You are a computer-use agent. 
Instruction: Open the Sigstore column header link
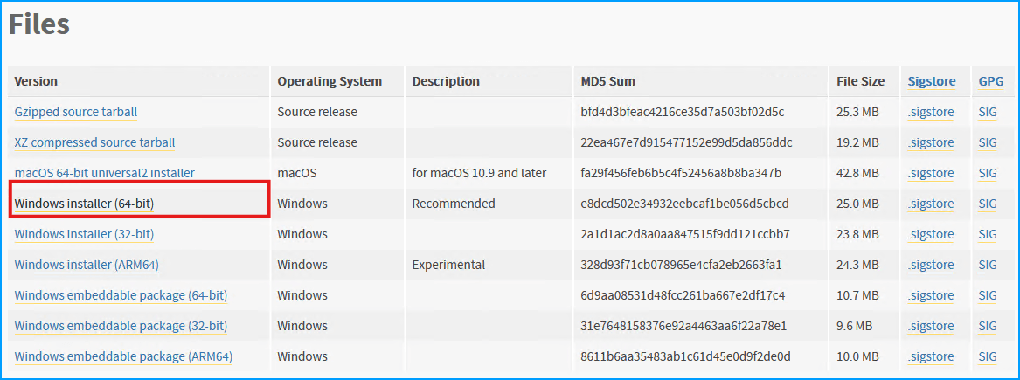point(932,81)
